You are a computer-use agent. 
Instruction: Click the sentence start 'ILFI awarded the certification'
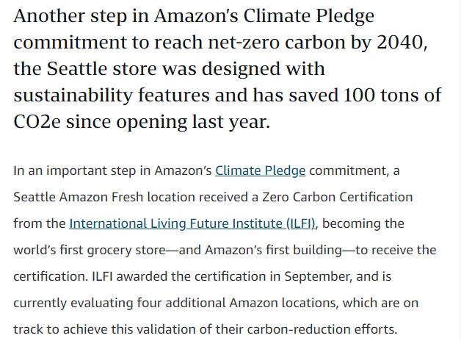pos(179,276)
